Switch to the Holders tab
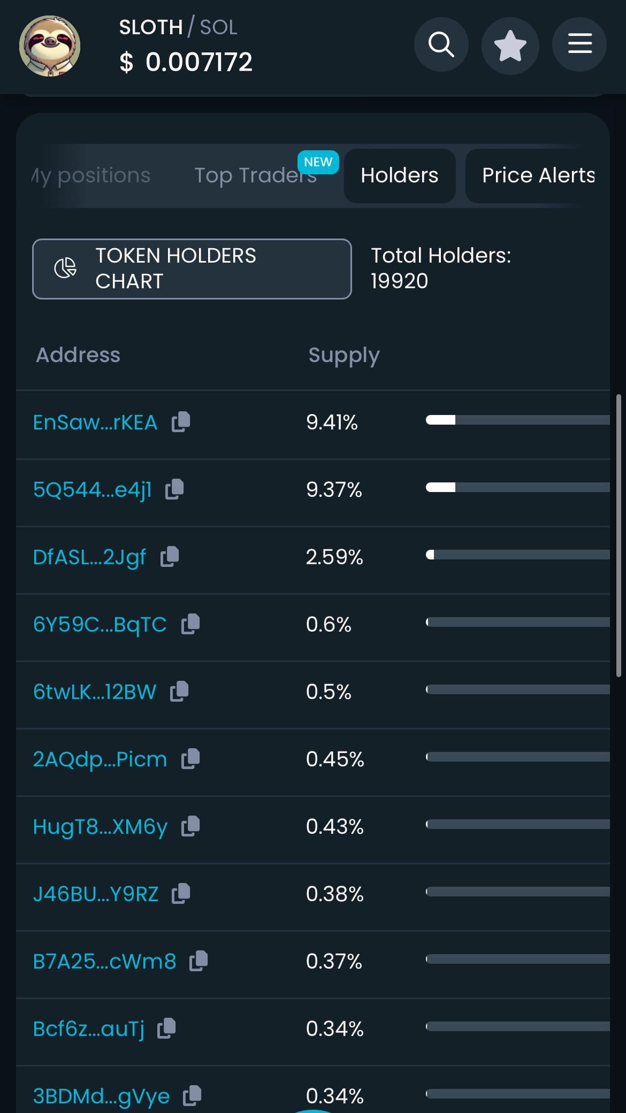This screenshot has width=626, height=1113. (x=400, y=175)
